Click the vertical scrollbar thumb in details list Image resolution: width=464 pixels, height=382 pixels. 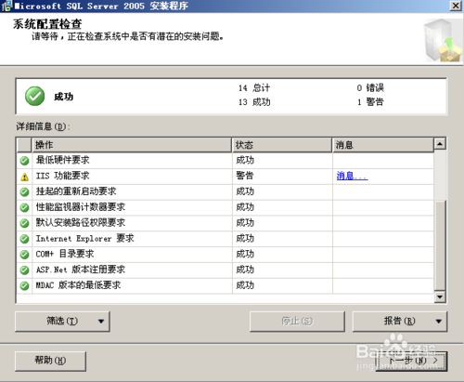pyautogui.click(x=440, y=245)
